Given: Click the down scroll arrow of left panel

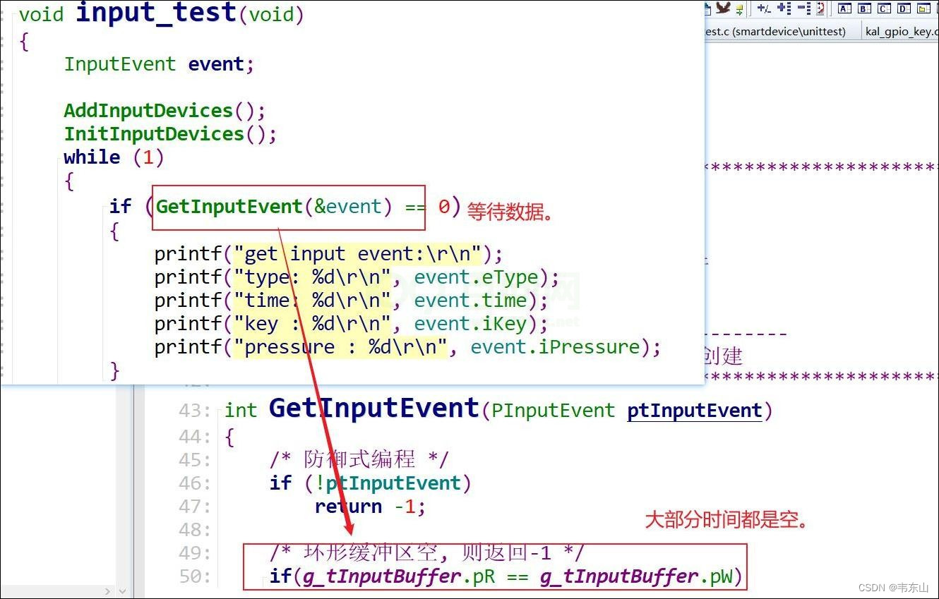Looking at the screenshot, I should pyautogui.click(x=122, y=591).
